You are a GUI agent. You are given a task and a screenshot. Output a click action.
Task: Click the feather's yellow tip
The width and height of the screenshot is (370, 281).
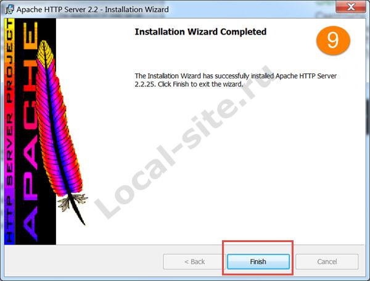click(45, 53)
